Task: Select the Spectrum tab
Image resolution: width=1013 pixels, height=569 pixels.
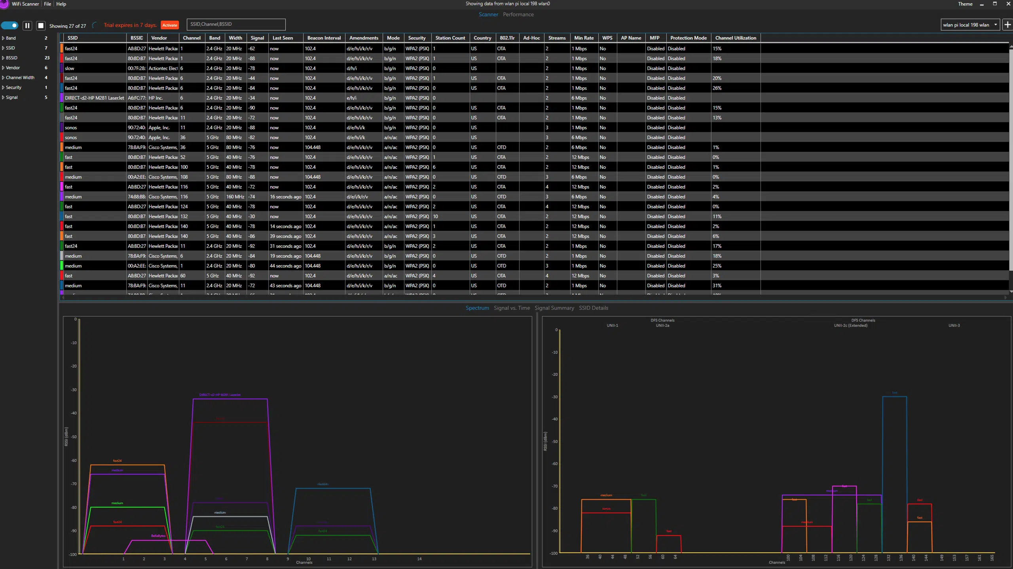Action: 477,308
